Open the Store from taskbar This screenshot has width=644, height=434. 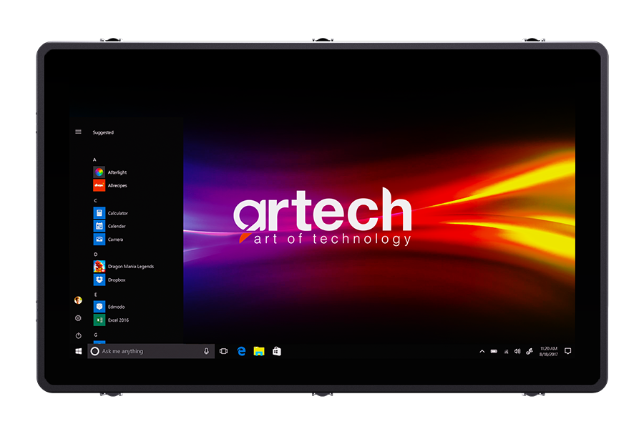277,351
